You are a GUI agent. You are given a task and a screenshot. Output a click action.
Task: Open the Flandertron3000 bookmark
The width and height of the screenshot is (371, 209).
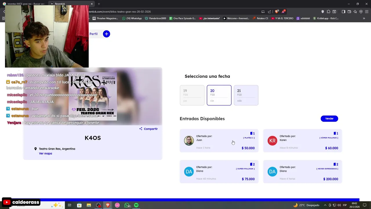[x=155, y=18]
